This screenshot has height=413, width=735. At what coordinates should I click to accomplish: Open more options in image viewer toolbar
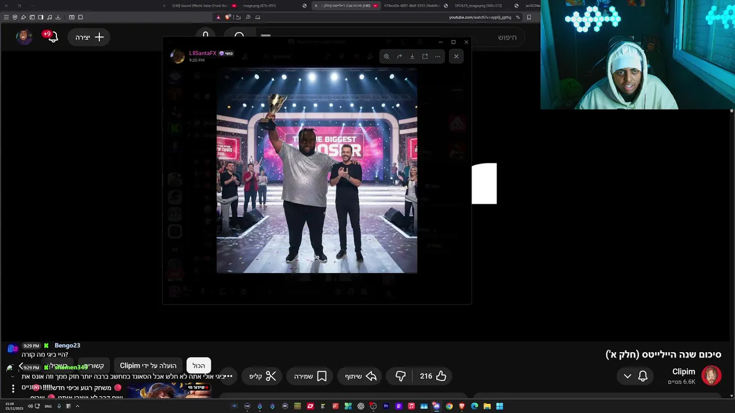[x=438, y=56]
